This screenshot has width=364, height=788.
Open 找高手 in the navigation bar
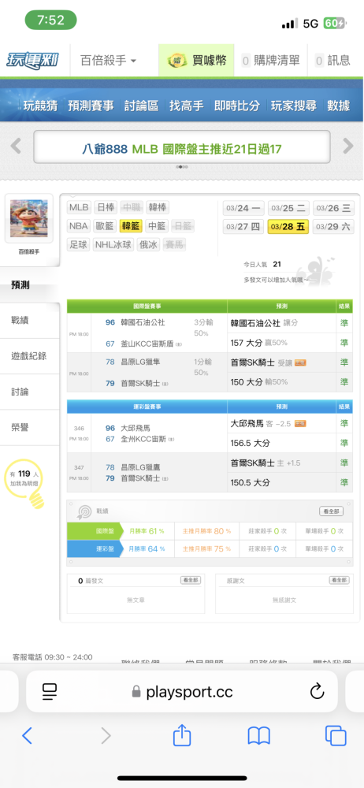pos(187,106)
